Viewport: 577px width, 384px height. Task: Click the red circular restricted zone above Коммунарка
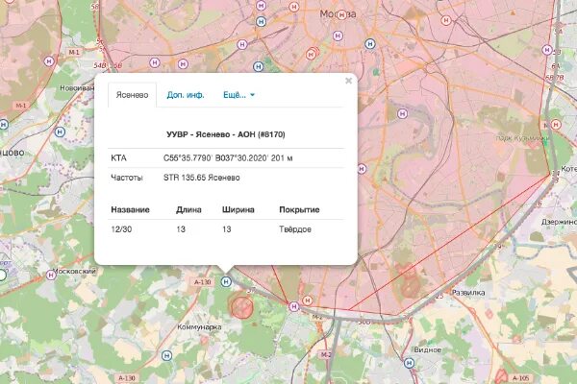pyautogui.click(x=241, y=306)
